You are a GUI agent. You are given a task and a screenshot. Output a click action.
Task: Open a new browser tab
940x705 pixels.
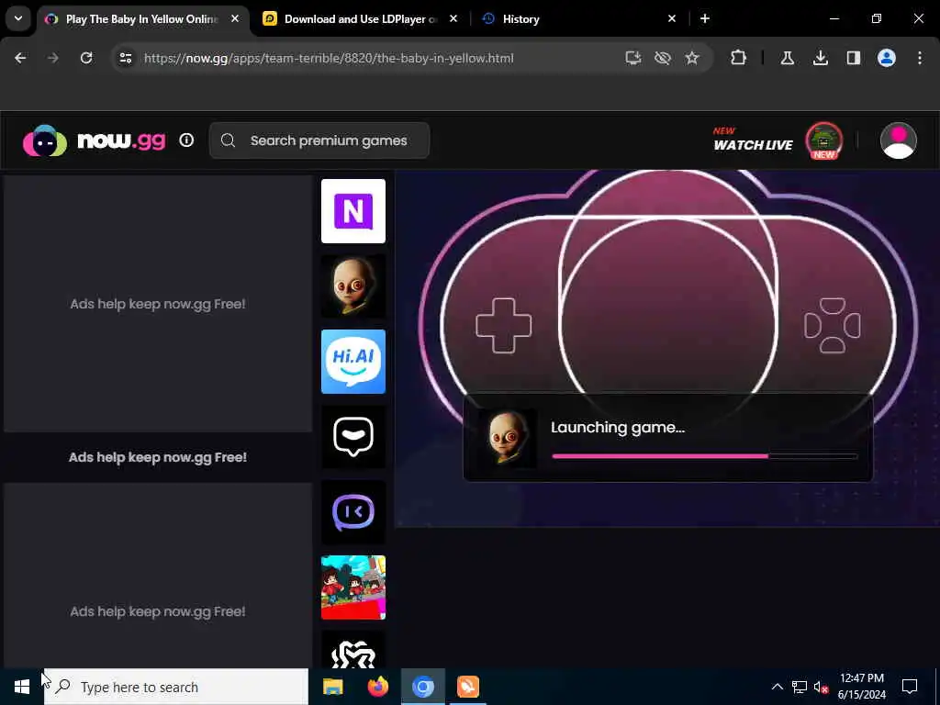(x=705, y=18)
